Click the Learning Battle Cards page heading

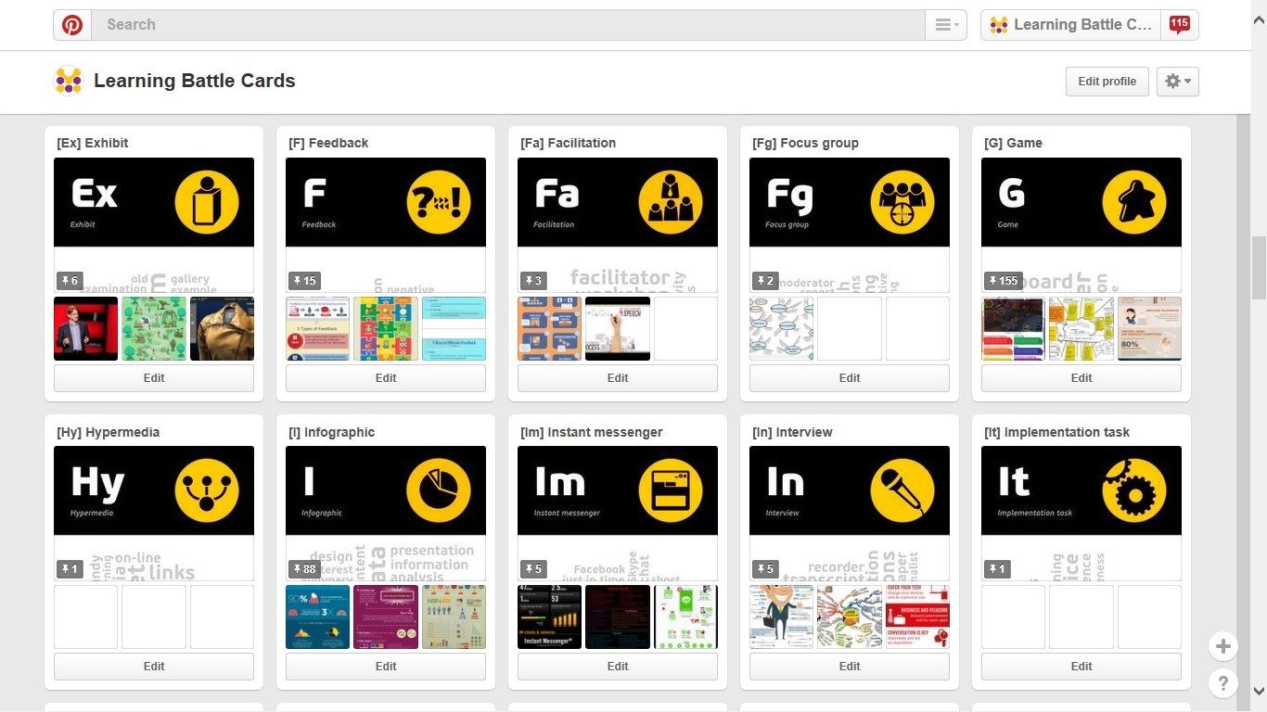tap(195, 81)
